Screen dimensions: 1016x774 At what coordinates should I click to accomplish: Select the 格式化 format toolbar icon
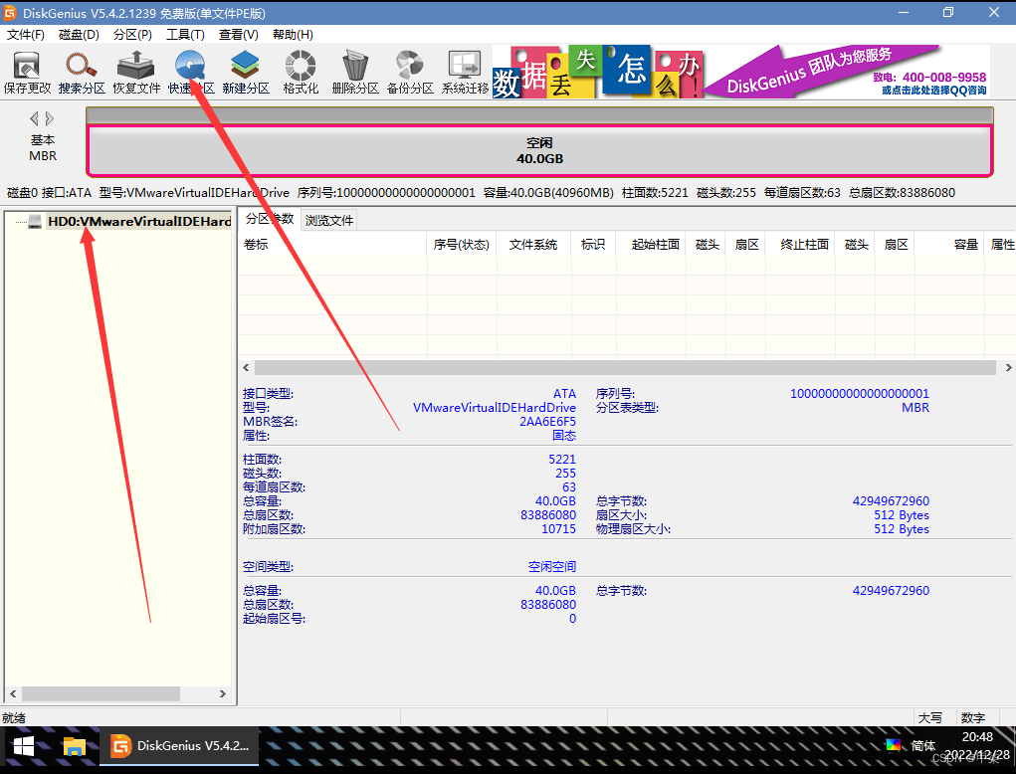(301, 73)
